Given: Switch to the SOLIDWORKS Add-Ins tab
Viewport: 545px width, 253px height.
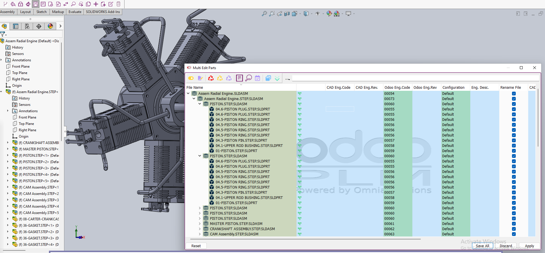Looking at the screenshot, I should coord(103,12).
